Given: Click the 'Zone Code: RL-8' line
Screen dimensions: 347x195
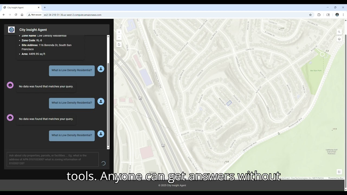Looking at the screenshot, I should tap(32, 40).
